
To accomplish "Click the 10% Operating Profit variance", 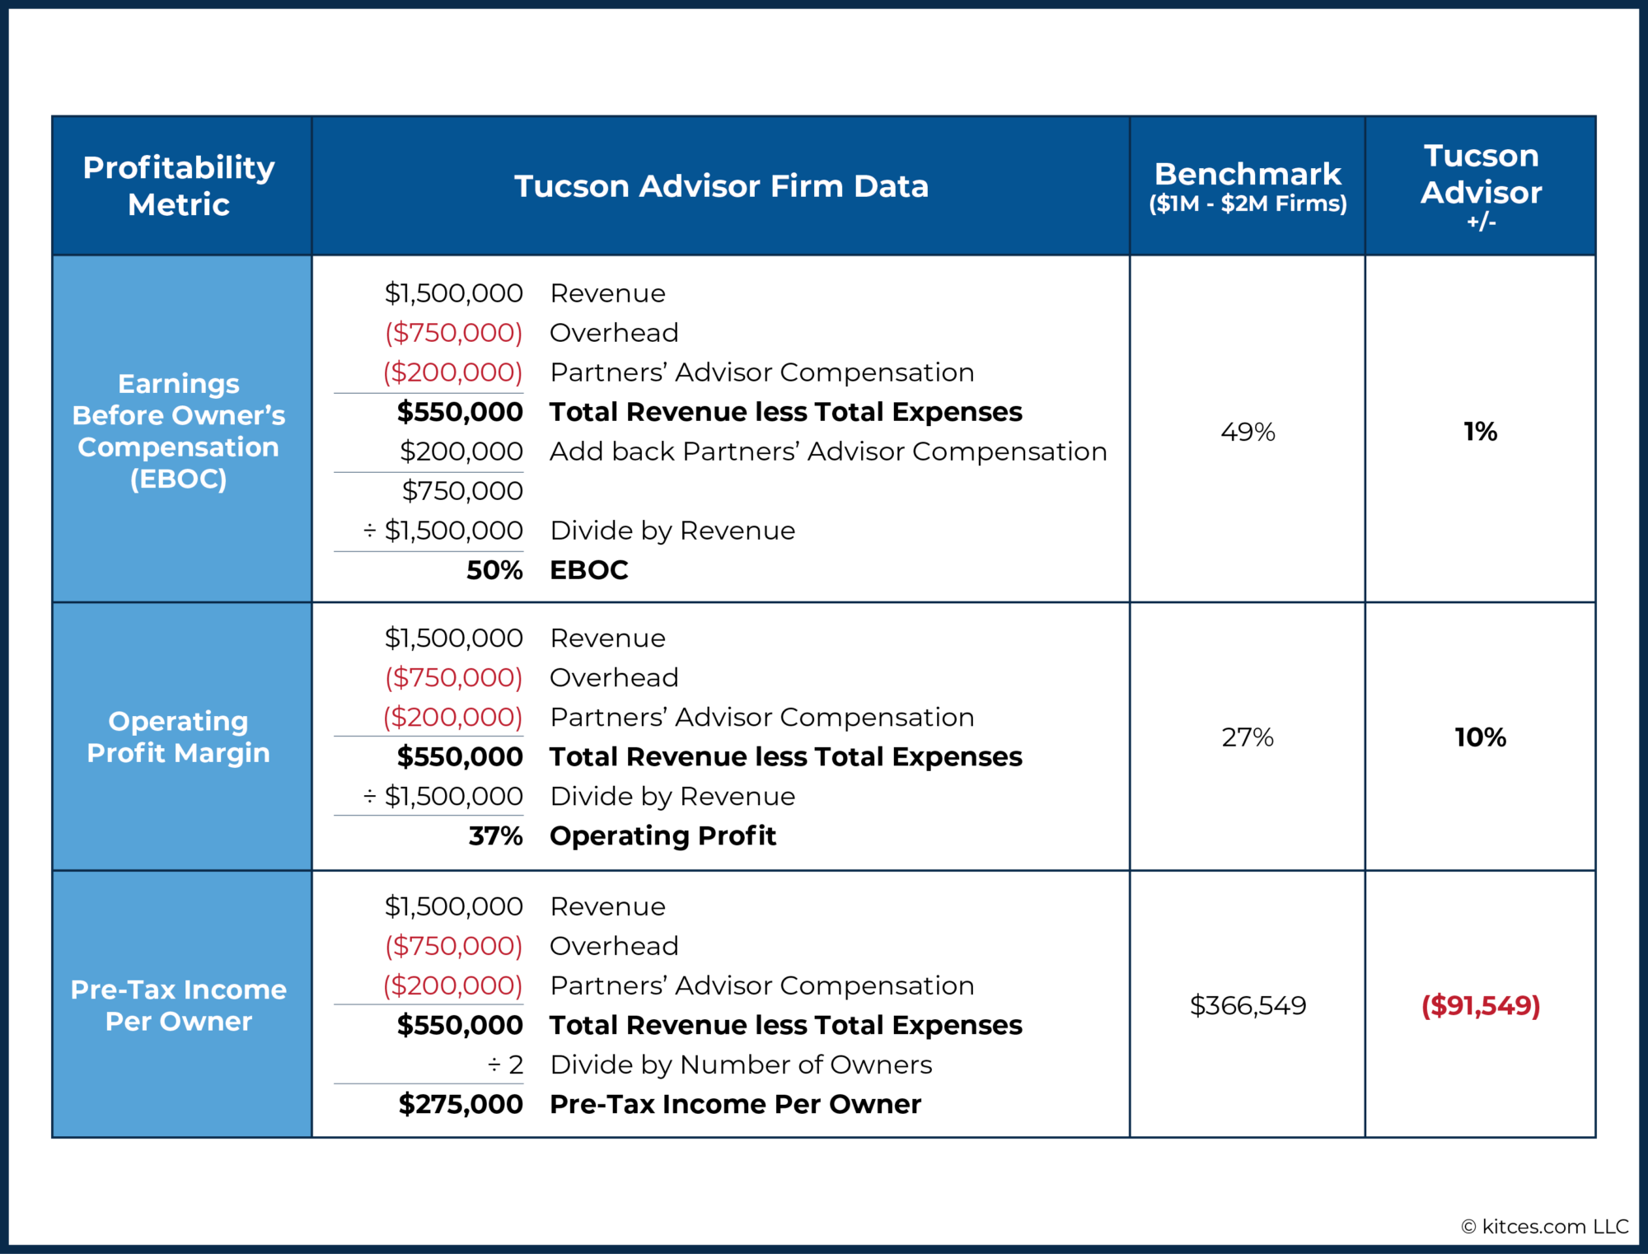I will coord(1481,737).
